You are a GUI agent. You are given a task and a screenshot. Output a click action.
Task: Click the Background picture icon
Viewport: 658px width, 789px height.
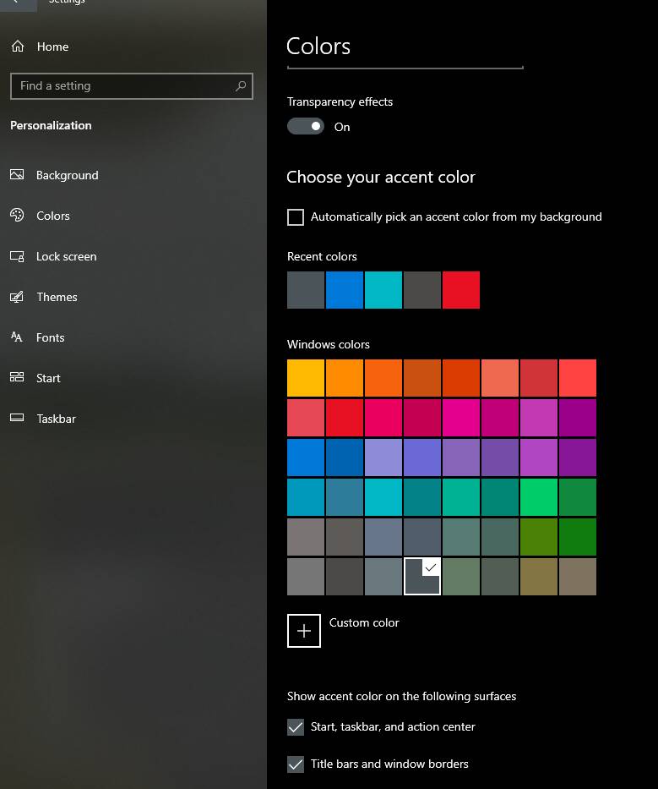point(17,174)
